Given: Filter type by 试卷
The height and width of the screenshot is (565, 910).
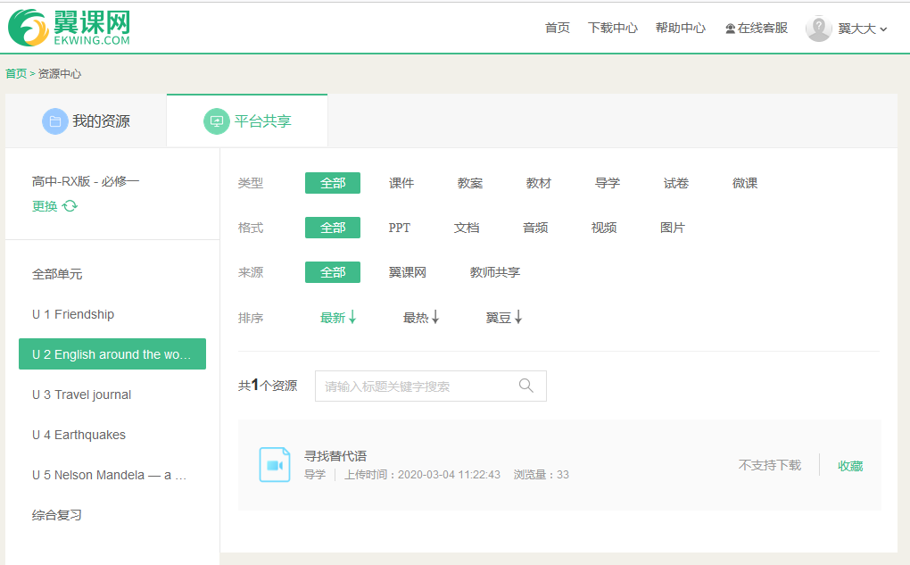Looking at the screenshot, I should pos(676,183).
